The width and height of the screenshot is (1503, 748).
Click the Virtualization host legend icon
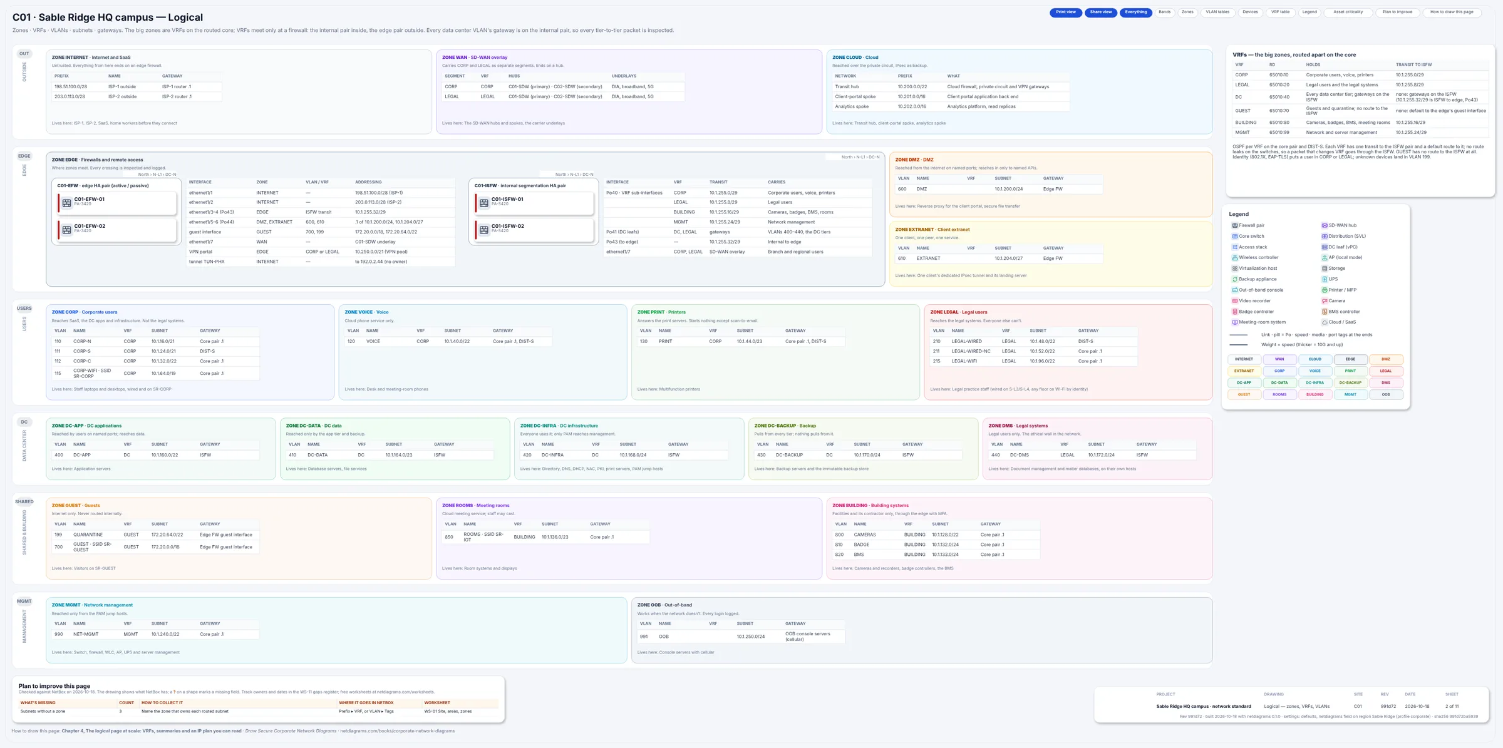[1234, 269]
